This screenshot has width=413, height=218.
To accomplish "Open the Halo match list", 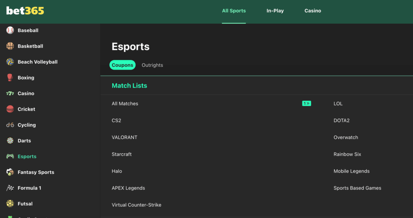I will point(117,171).
